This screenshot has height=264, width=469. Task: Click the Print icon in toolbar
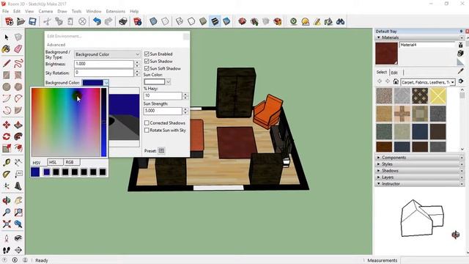(x=123, y=21)
